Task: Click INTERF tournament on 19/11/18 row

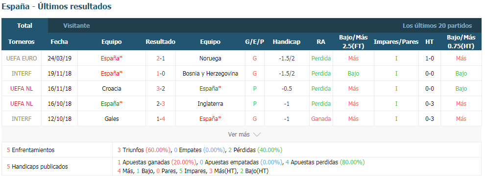Action: coord(22,74)
